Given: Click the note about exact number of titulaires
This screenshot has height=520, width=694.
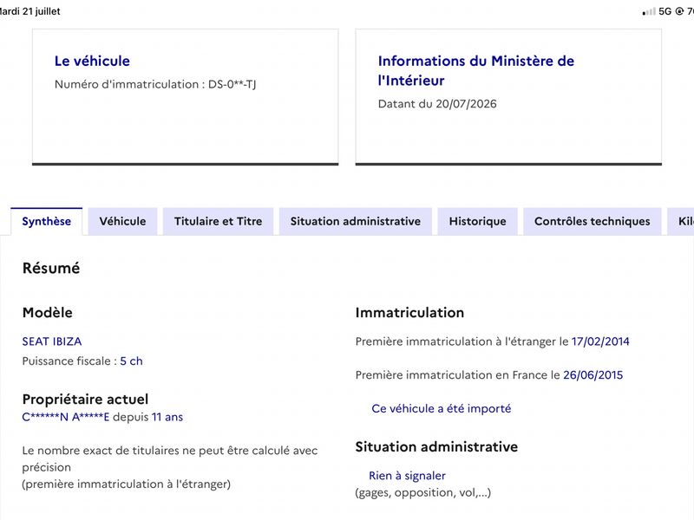Looking at the screenshot, I should (170, 459).
